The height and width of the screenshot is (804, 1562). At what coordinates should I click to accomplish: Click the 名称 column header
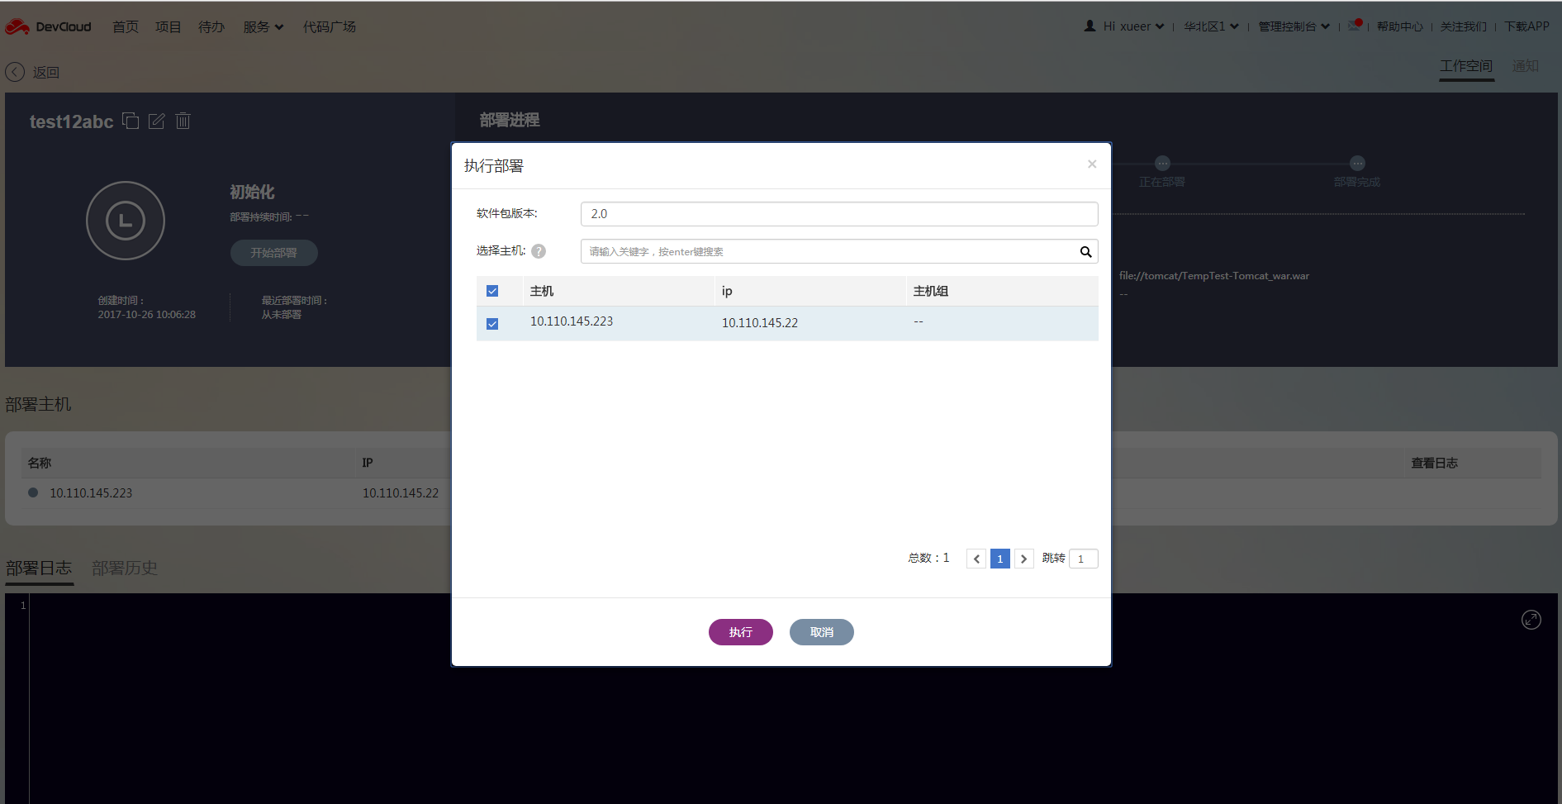point(40,464)
